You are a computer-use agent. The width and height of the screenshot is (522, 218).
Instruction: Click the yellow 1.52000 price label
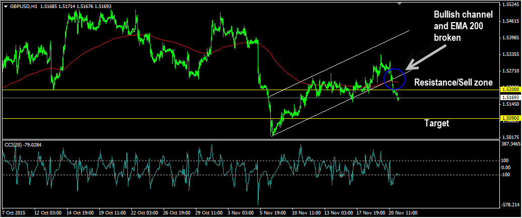[510, 90]
